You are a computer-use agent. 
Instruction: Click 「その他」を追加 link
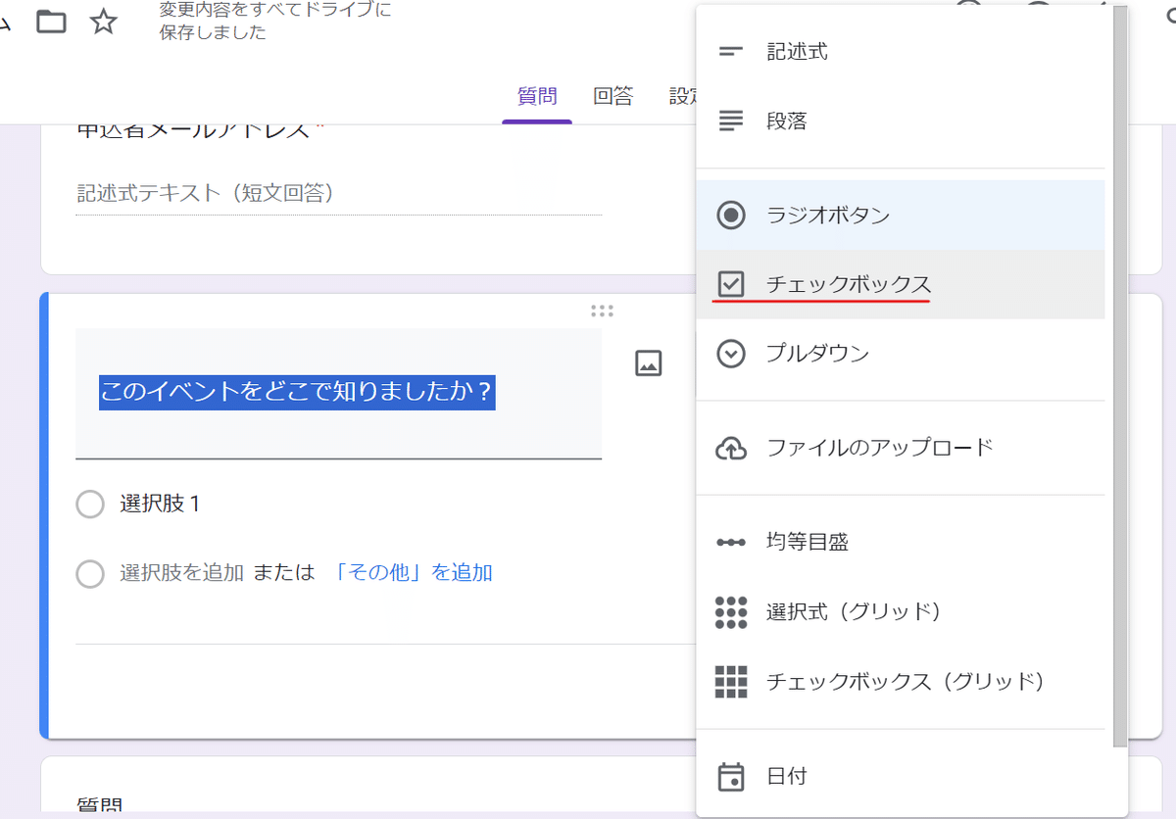(412, 572)
